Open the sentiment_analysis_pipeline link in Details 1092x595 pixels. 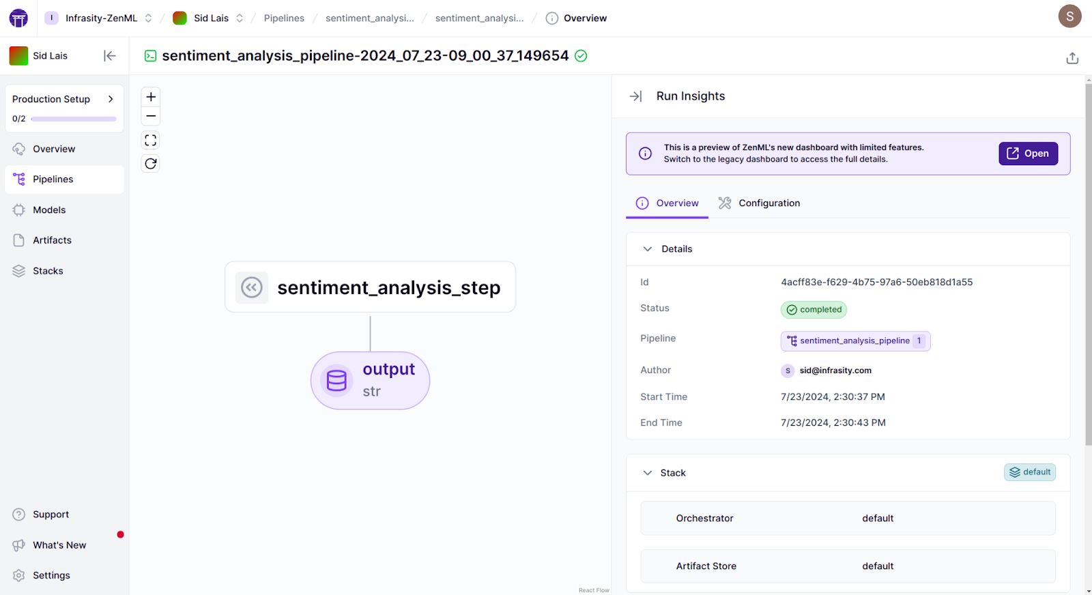pyautogui.click(x=854, y=340)
